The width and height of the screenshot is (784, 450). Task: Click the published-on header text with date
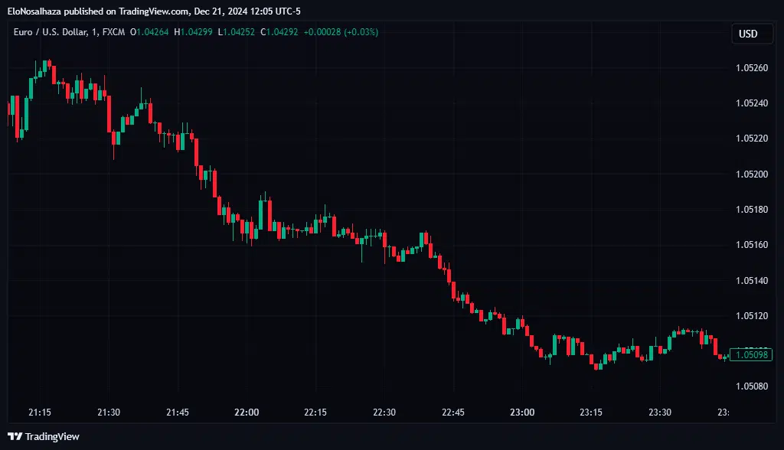click(154, 11)
